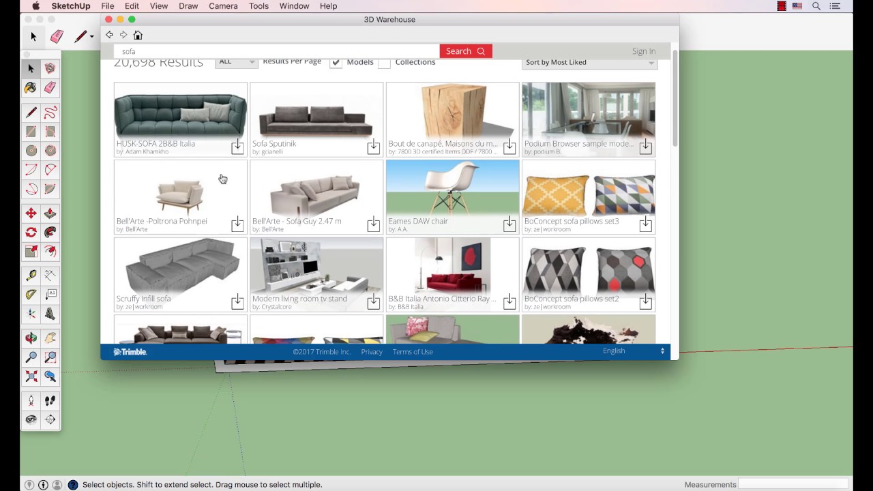Open the Terms of Use link
This screenshot has height=491, width=873.
pyautogui.click(x=413, y=352)
